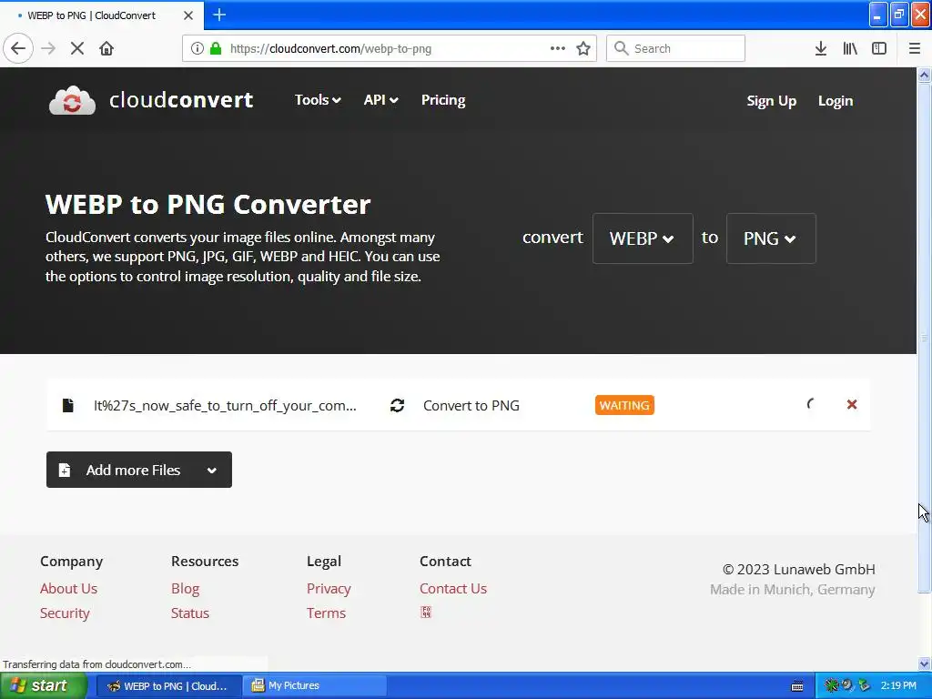Click the second system tray icon
Image resolution: width=932 pixels, height=699 pixels.
tap(847, 685)
